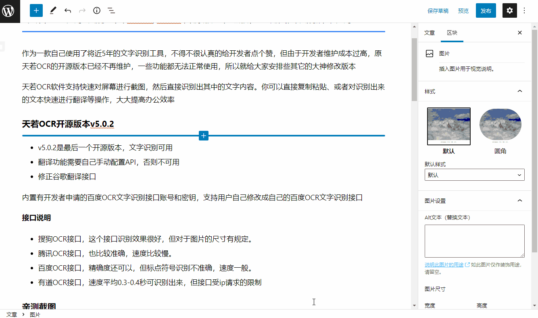Image resolution: width=538 pixels, height=318 pixels.
Task: Click the 图片尺寸 label in sidebar
Action: pyautogui.click(x=435, y=289)
